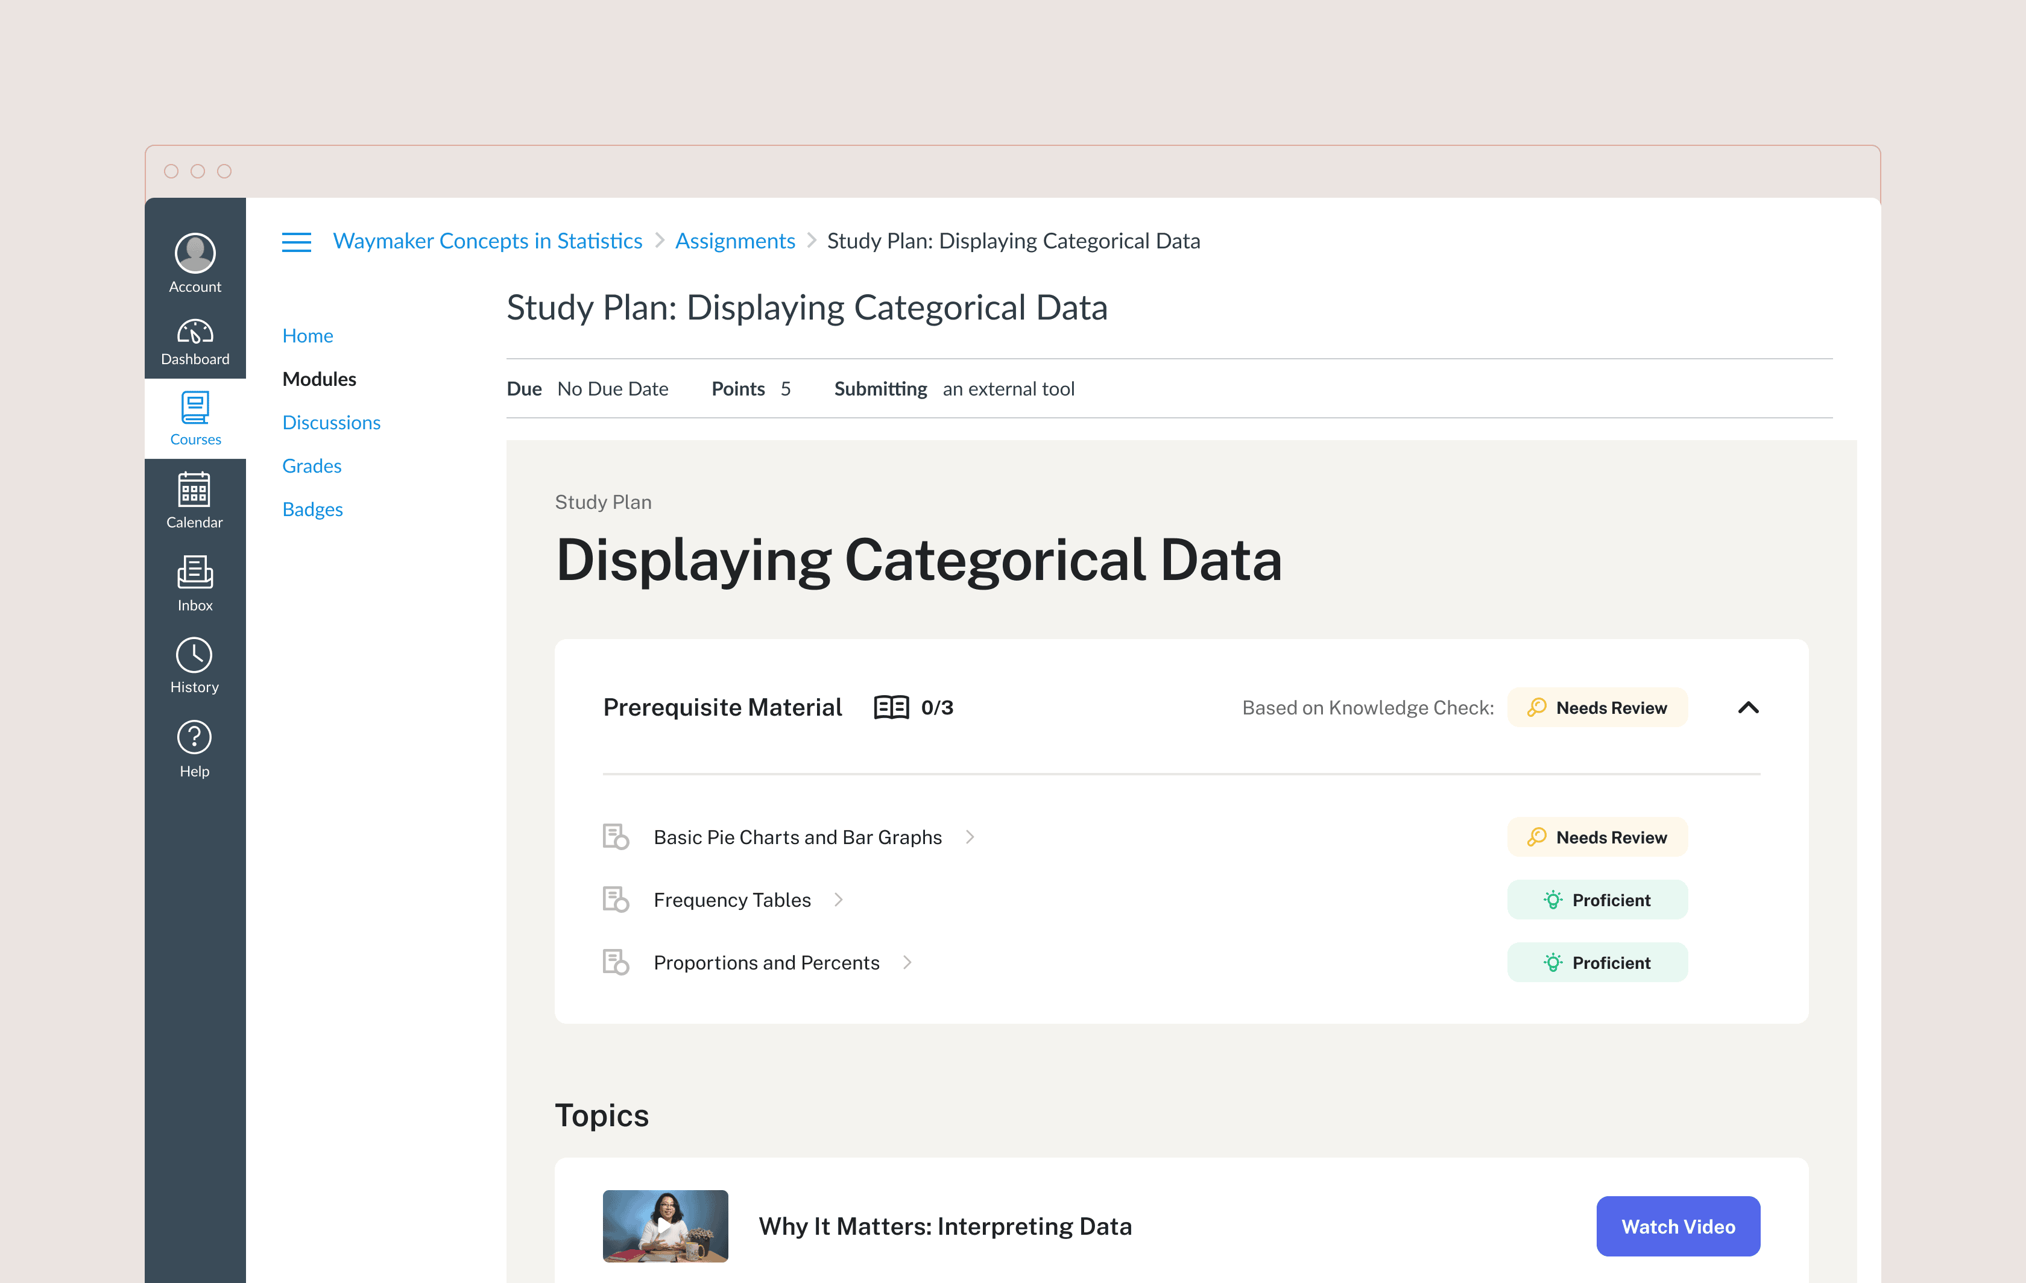Click the open-book icon beside 0/3
The width and height of the screenshot is (2026, 1283).
pos(891,708)
